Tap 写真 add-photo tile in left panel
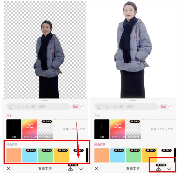The height and width of the screenshot is (173, 178). 14,129
